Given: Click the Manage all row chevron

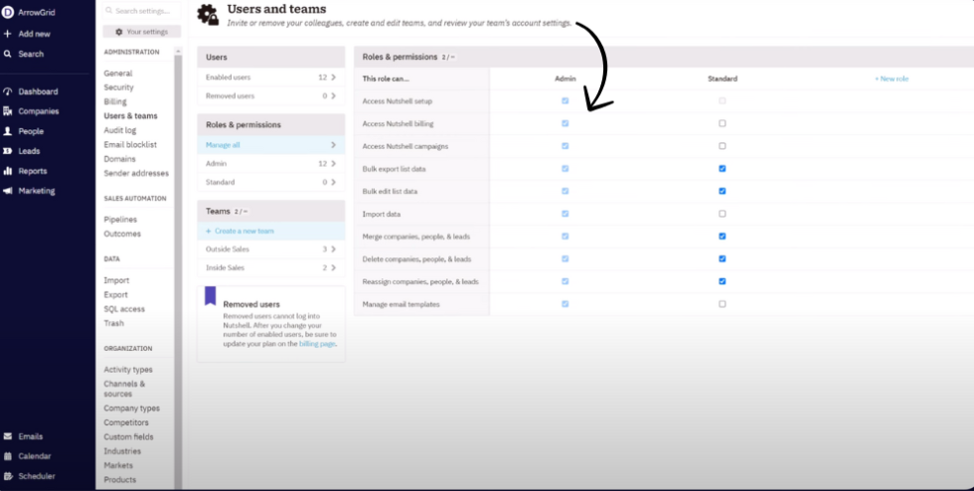Looking at the screenshot, I should tap(334, 145).
